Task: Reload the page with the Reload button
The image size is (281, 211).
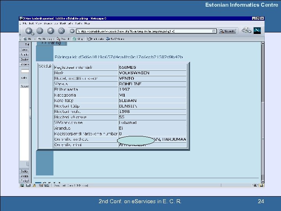Action: coord(50,31)
